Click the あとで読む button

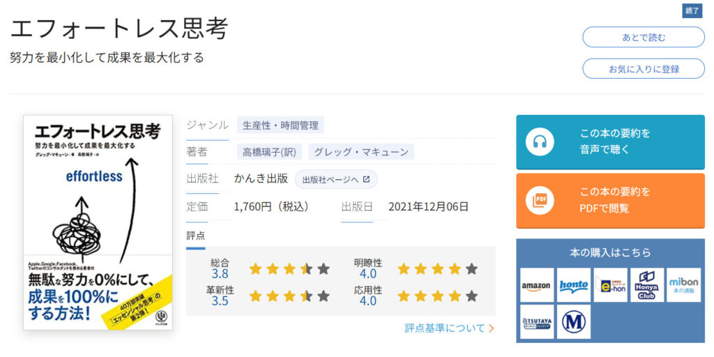644,38
